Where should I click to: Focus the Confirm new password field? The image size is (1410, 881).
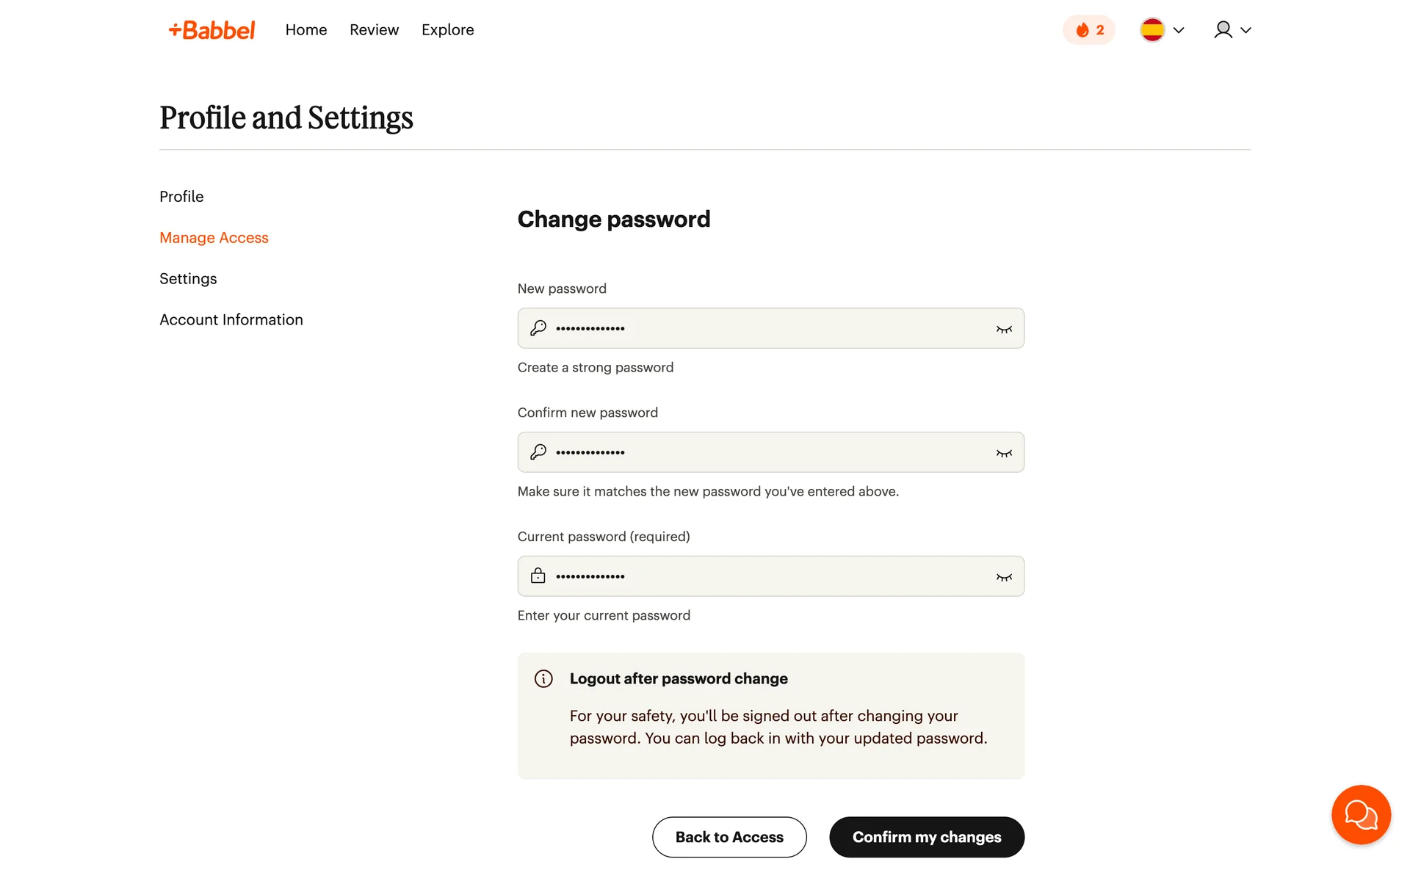click(771, 452)
